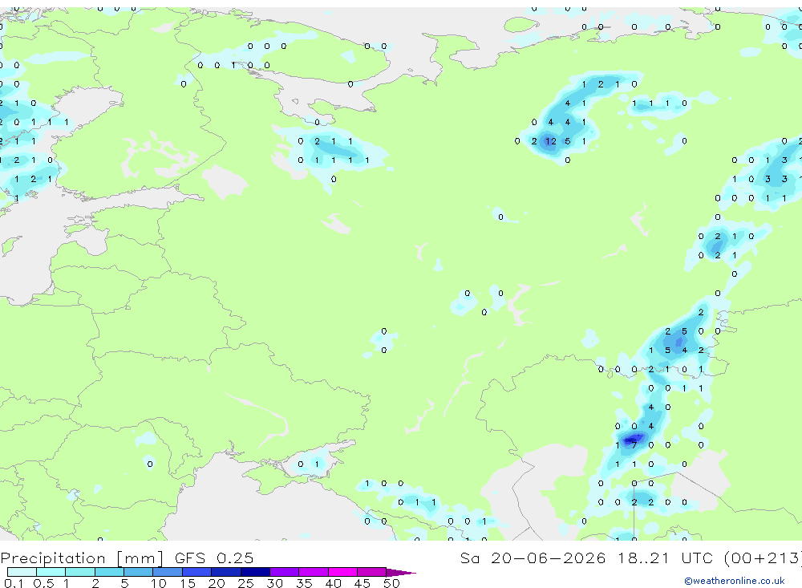The image size is (802, 588).
Task: Click the 'Sa 20-06-2026' date text
Action: [533, 558]
